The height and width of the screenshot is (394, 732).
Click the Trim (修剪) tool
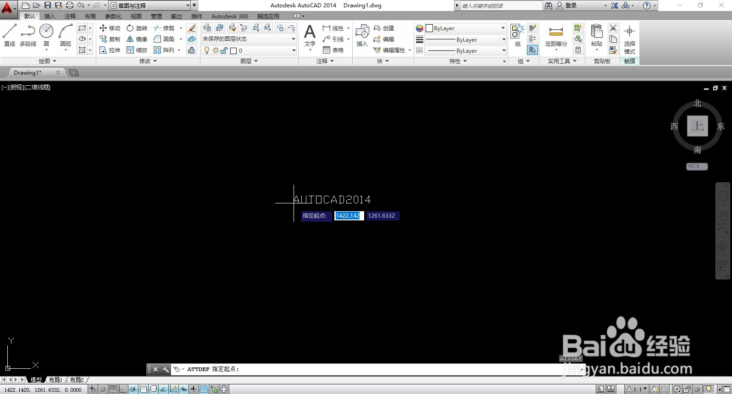pos(164,28)
